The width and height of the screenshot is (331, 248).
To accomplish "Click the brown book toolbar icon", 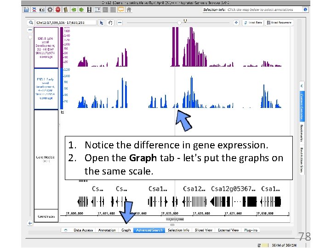I will click(66, 10).
